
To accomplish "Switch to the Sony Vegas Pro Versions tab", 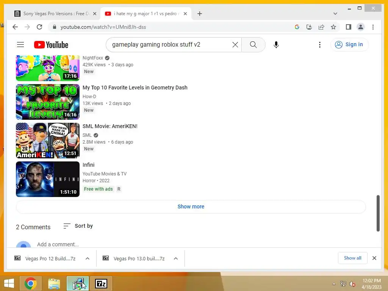I will click(x=55, y=14).
